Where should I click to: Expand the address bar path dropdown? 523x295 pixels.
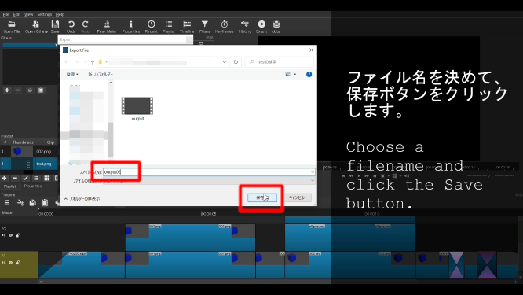point(225,62)
